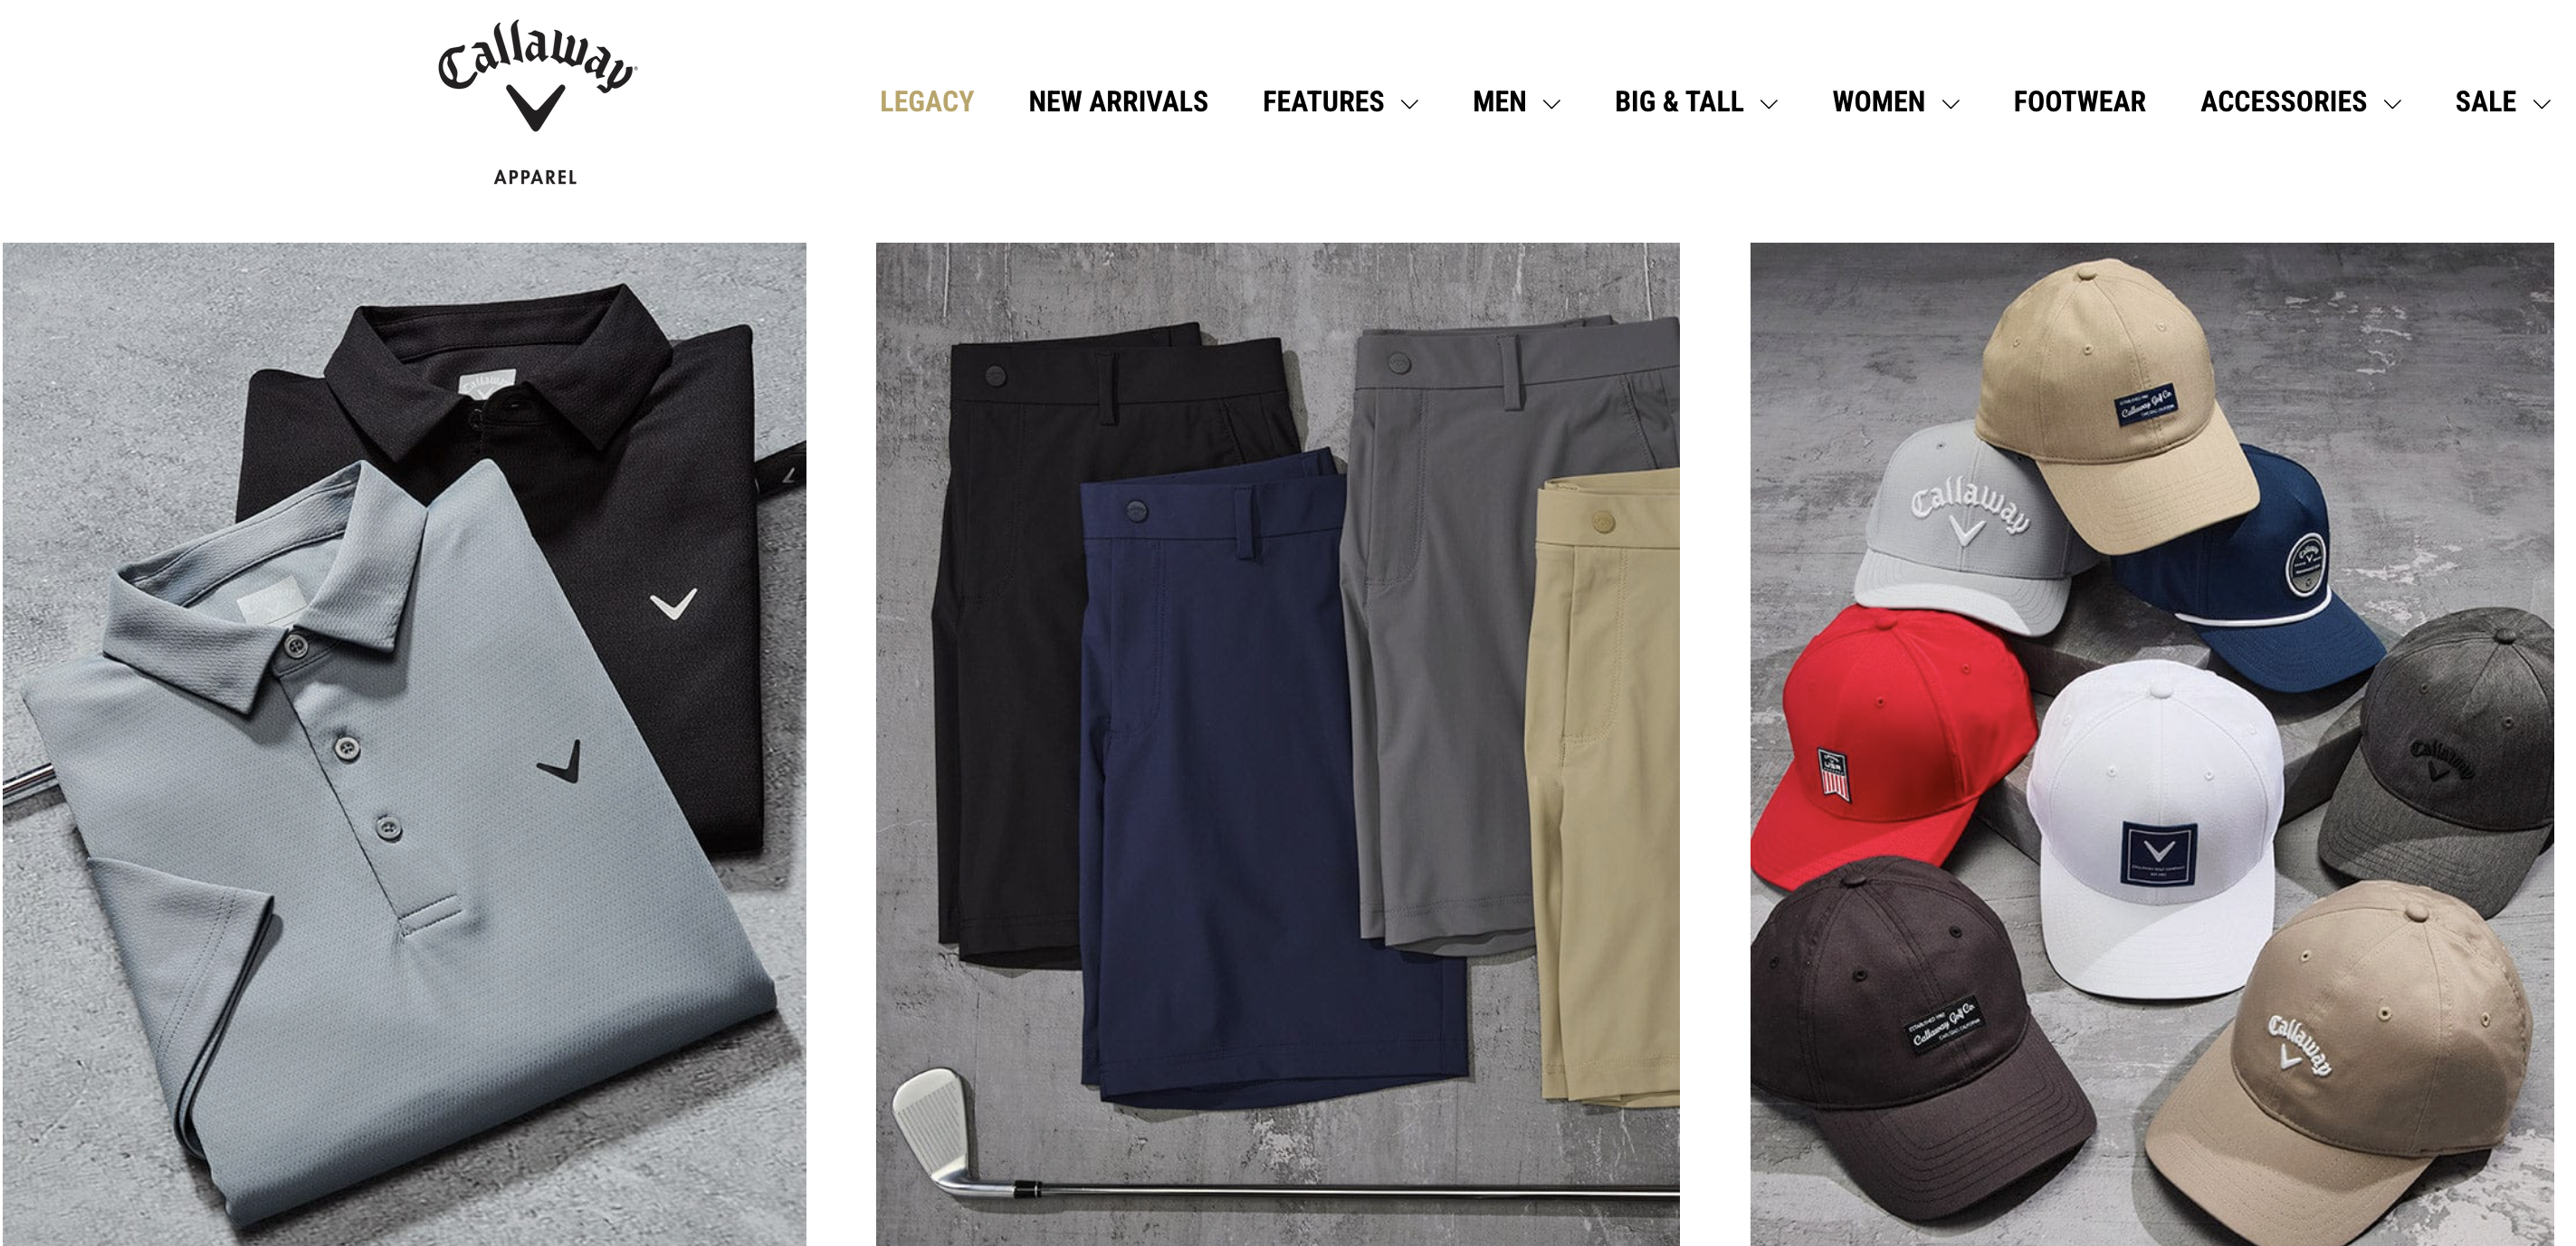
Task: Go to NEW ARRIVALS page
Action: [1118, 102]
